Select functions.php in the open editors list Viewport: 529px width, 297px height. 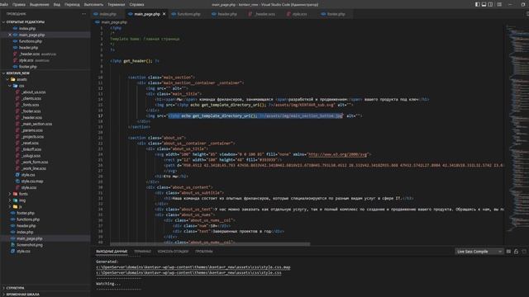tap(31, 41)
